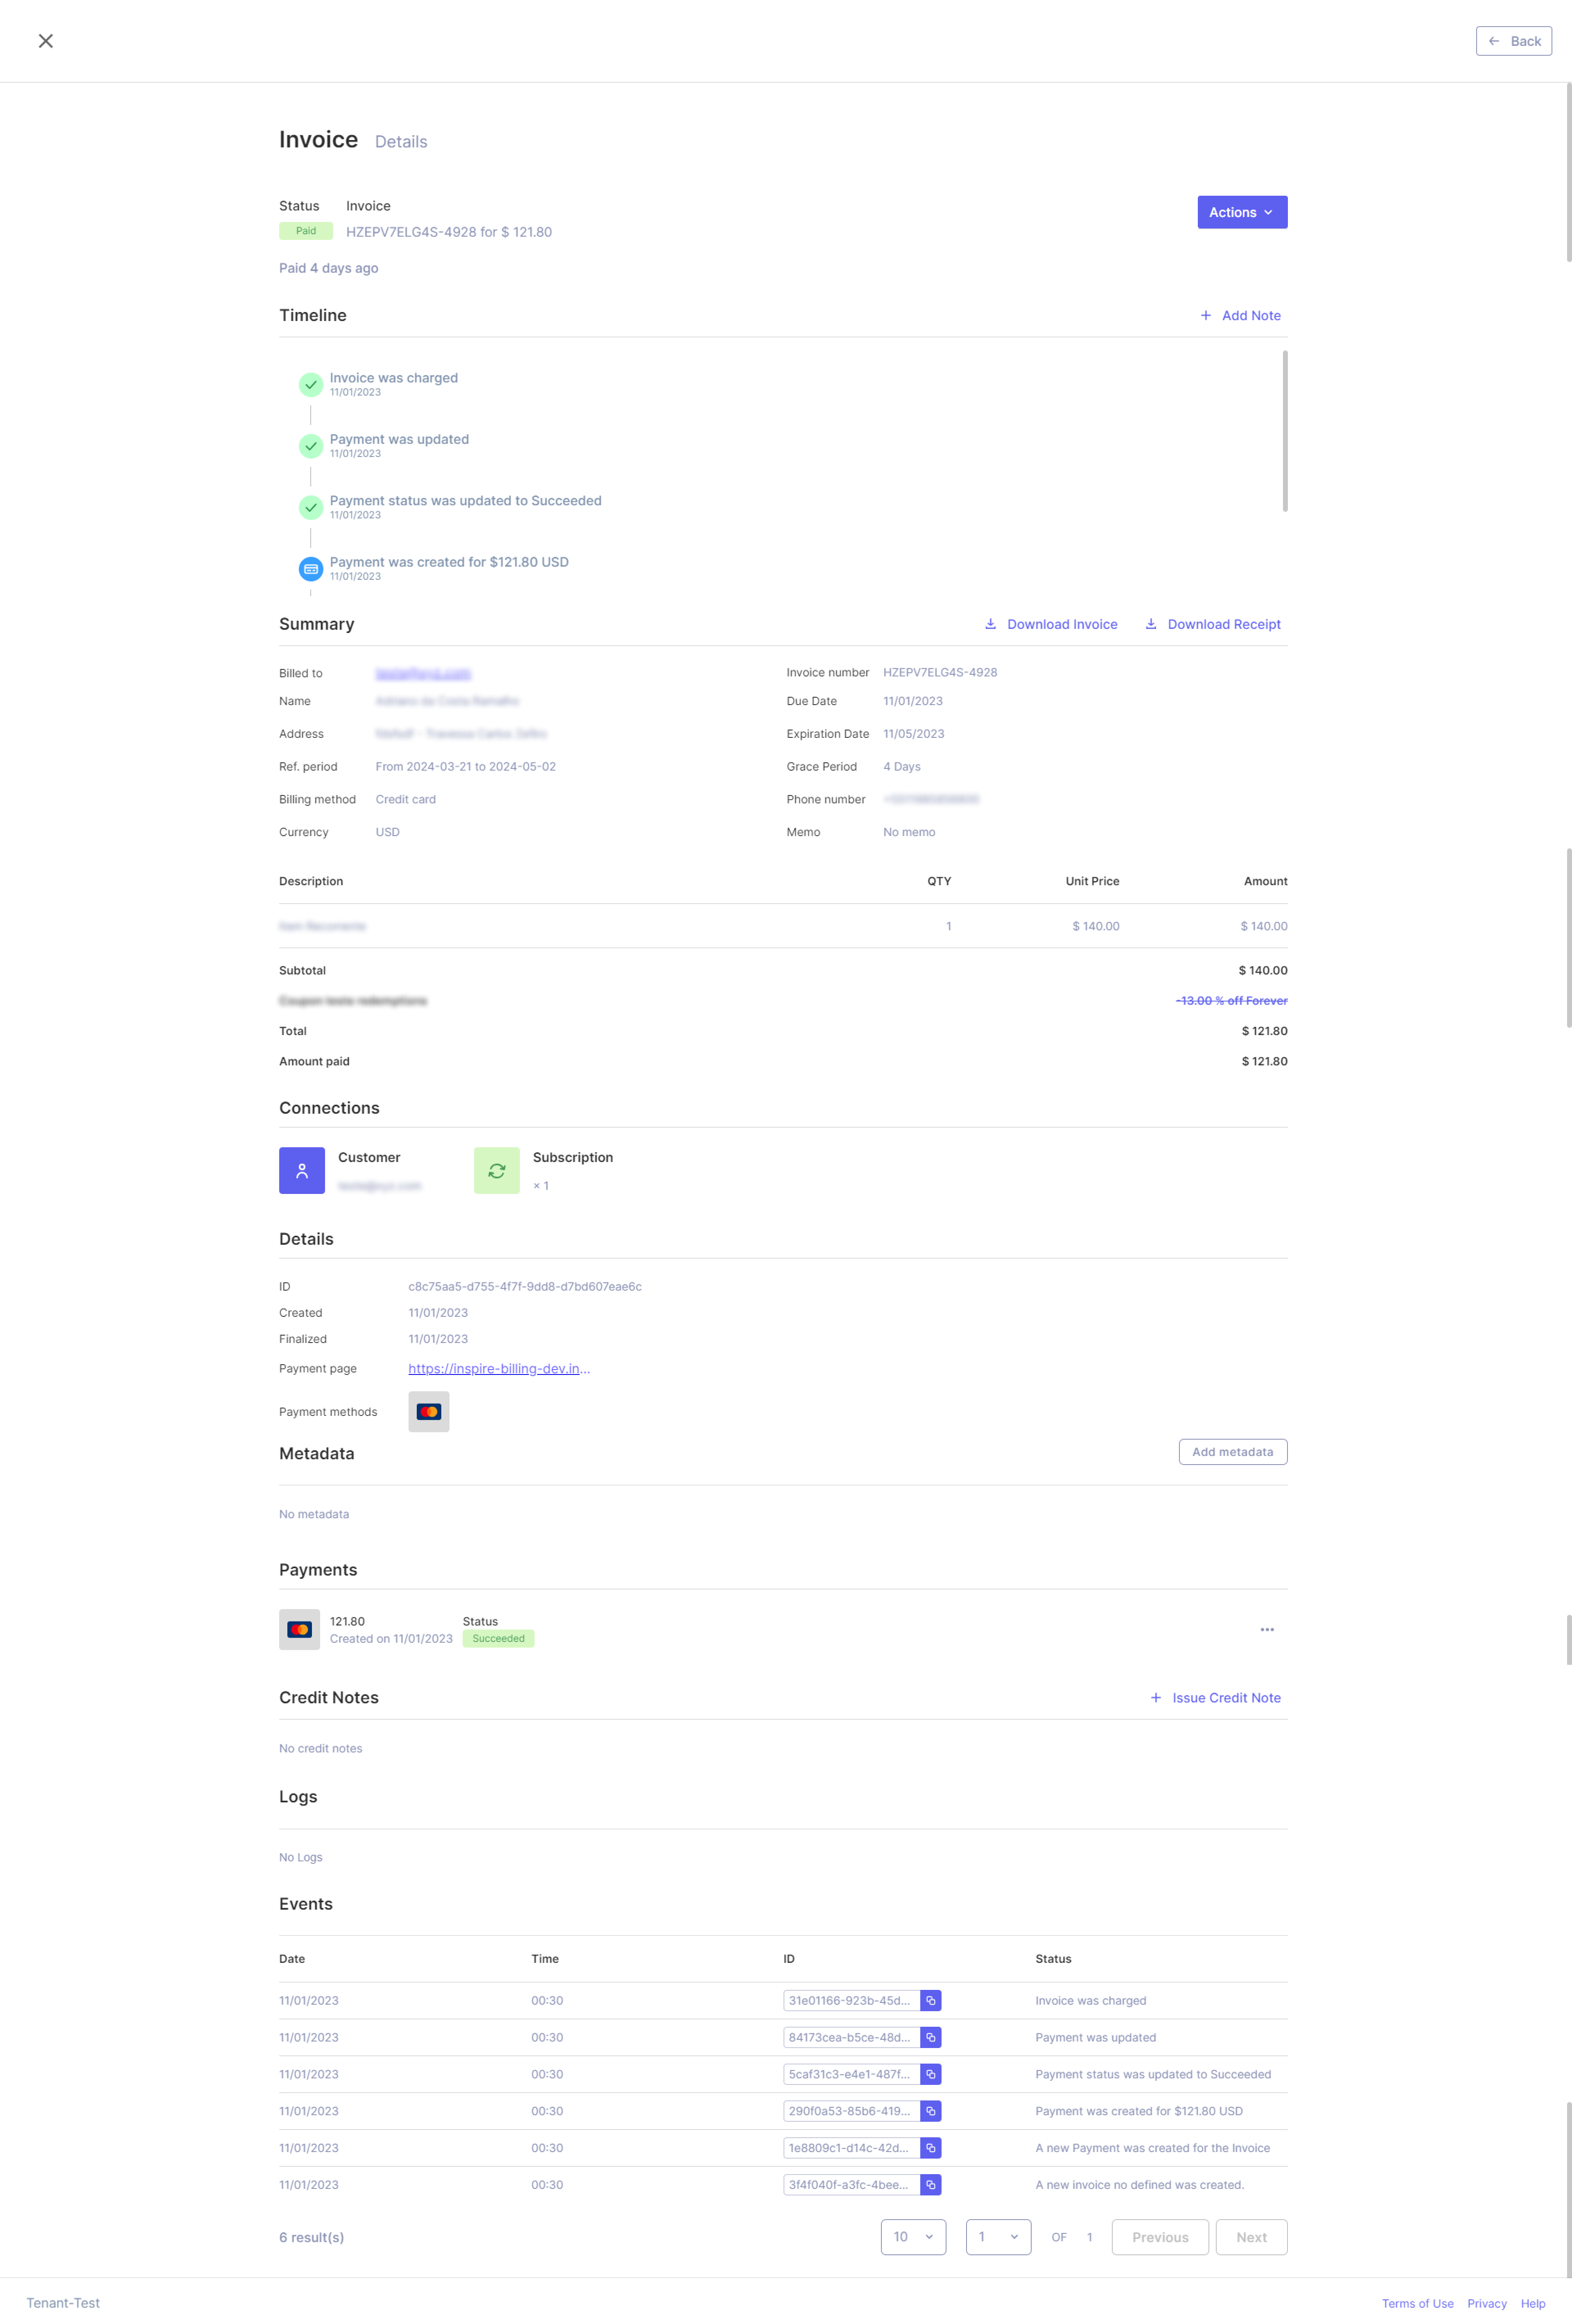Click the card icon of the 121.80 payment
Screen dimensions: 1572x2324
point(299,1629)
